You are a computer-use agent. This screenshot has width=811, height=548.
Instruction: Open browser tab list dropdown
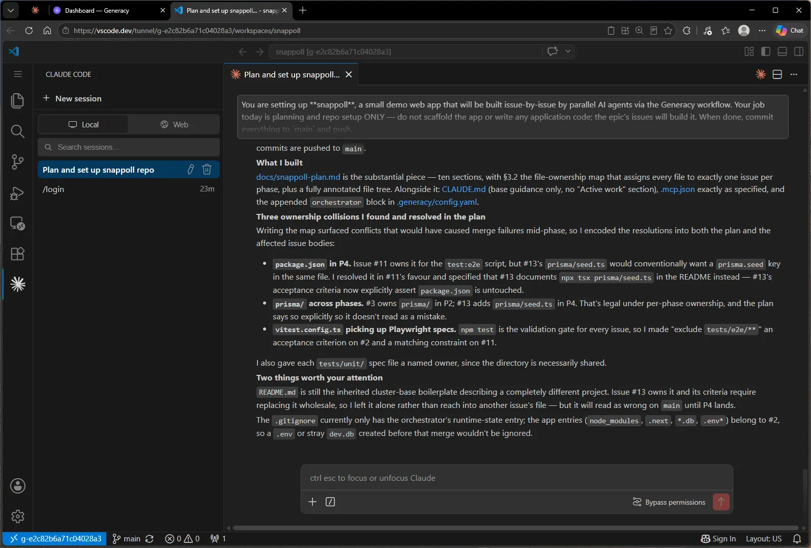(11, 10)
